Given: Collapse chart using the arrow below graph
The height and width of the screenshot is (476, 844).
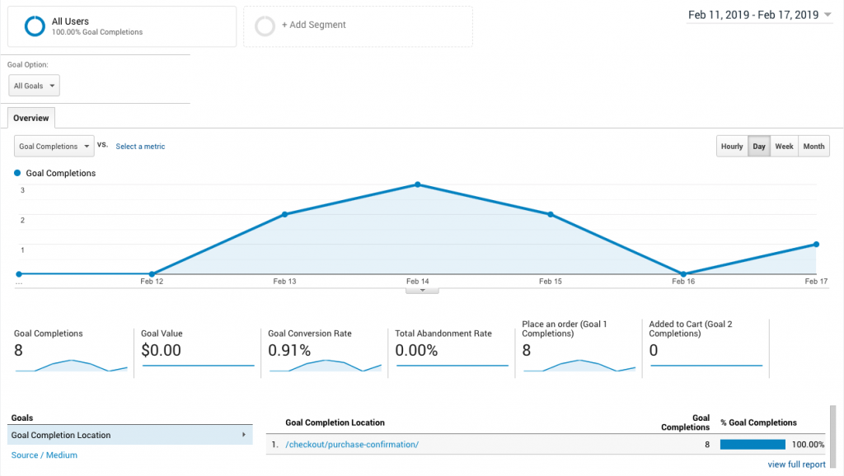Looking at the screenshot, I should click(x=422, y=290).
